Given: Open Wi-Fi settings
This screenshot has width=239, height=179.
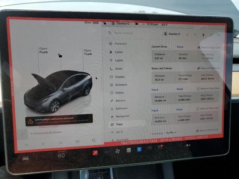Looking at the screenshot, I should point(117,132).
